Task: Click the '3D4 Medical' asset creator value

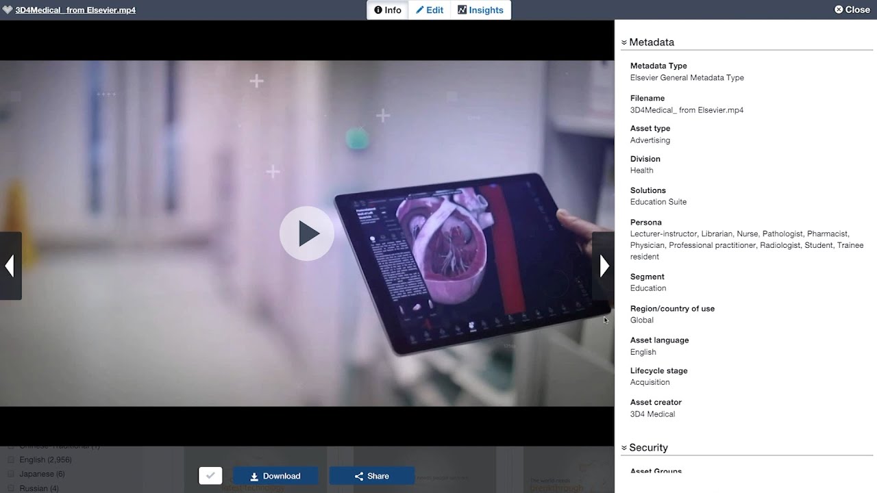Action: (653, 414)
